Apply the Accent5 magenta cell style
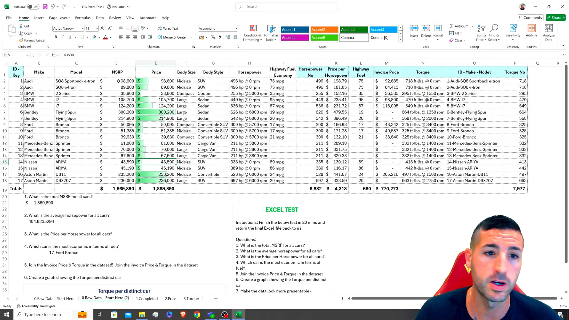569x320 pixels. pos(295,38)
